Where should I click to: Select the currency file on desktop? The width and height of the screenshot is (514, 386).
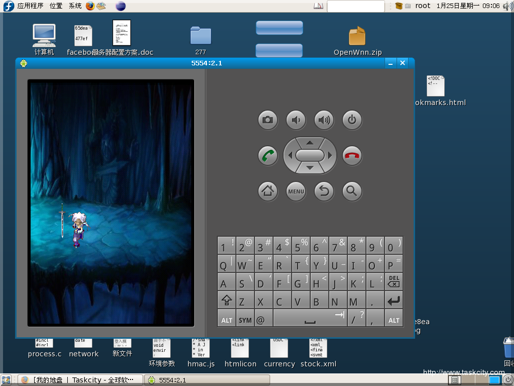coord(279,353)
